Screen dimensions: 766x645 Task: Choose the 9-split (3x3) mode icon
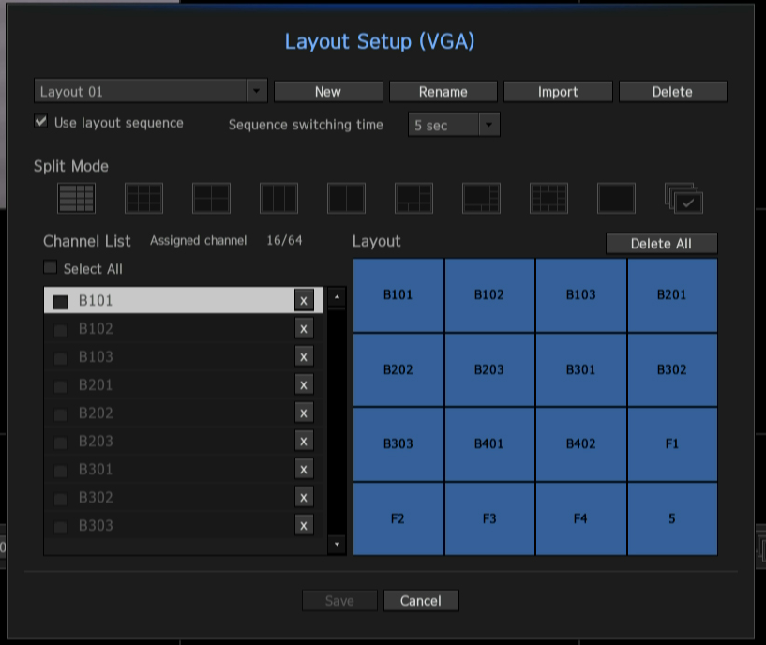(x=143, y=198)
